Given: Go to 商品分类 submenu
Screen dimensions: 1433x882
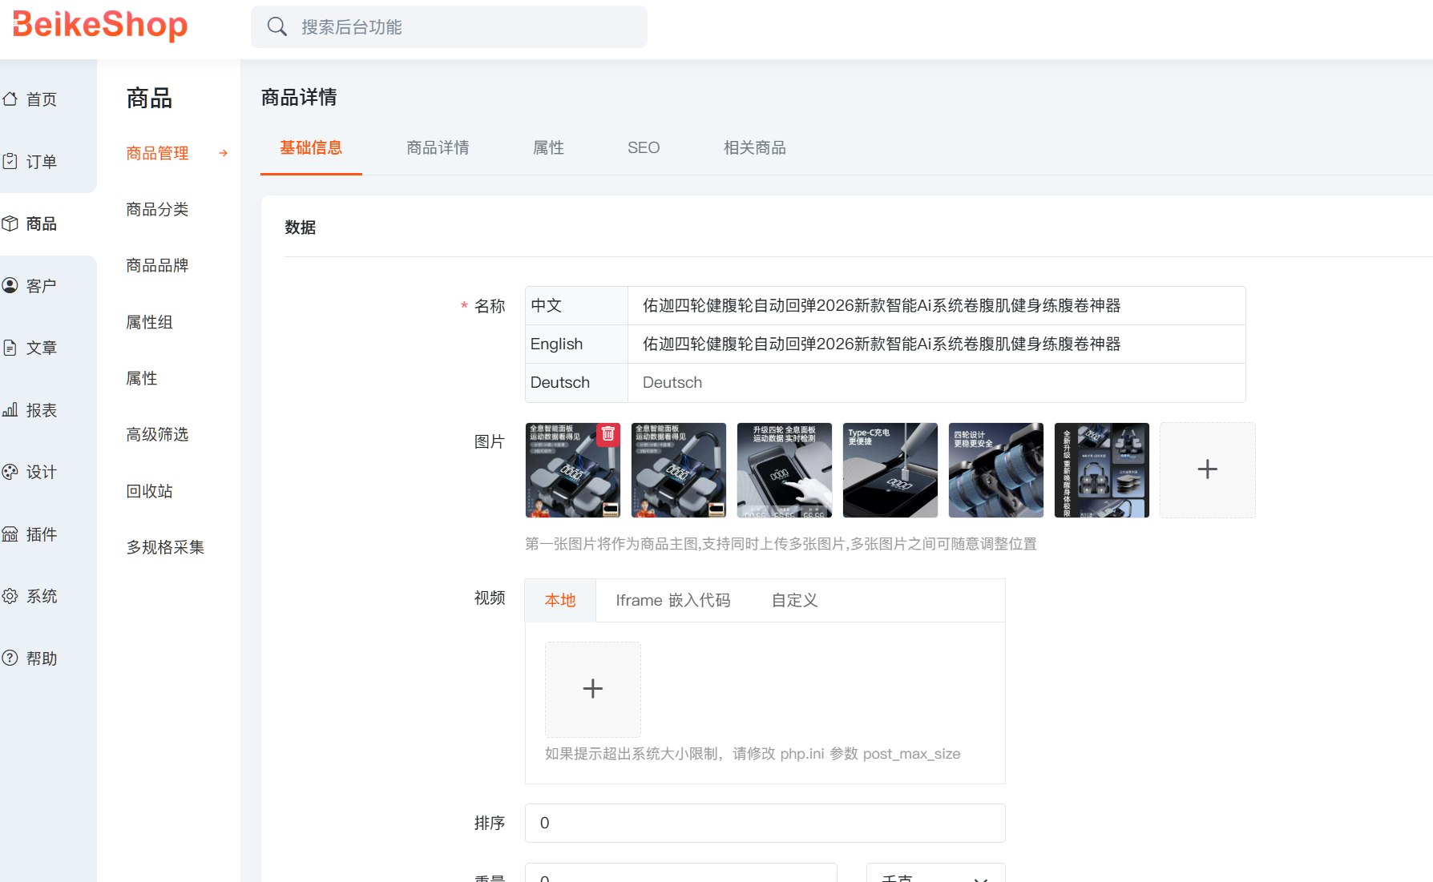Looking at the screenshot, I should (x=157, y=209).
